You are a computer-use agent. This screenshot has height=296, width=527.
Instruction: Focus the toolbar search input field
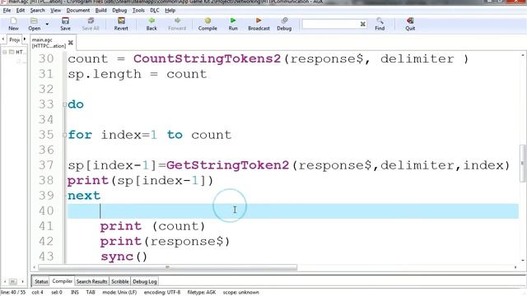tap(330, 24)
